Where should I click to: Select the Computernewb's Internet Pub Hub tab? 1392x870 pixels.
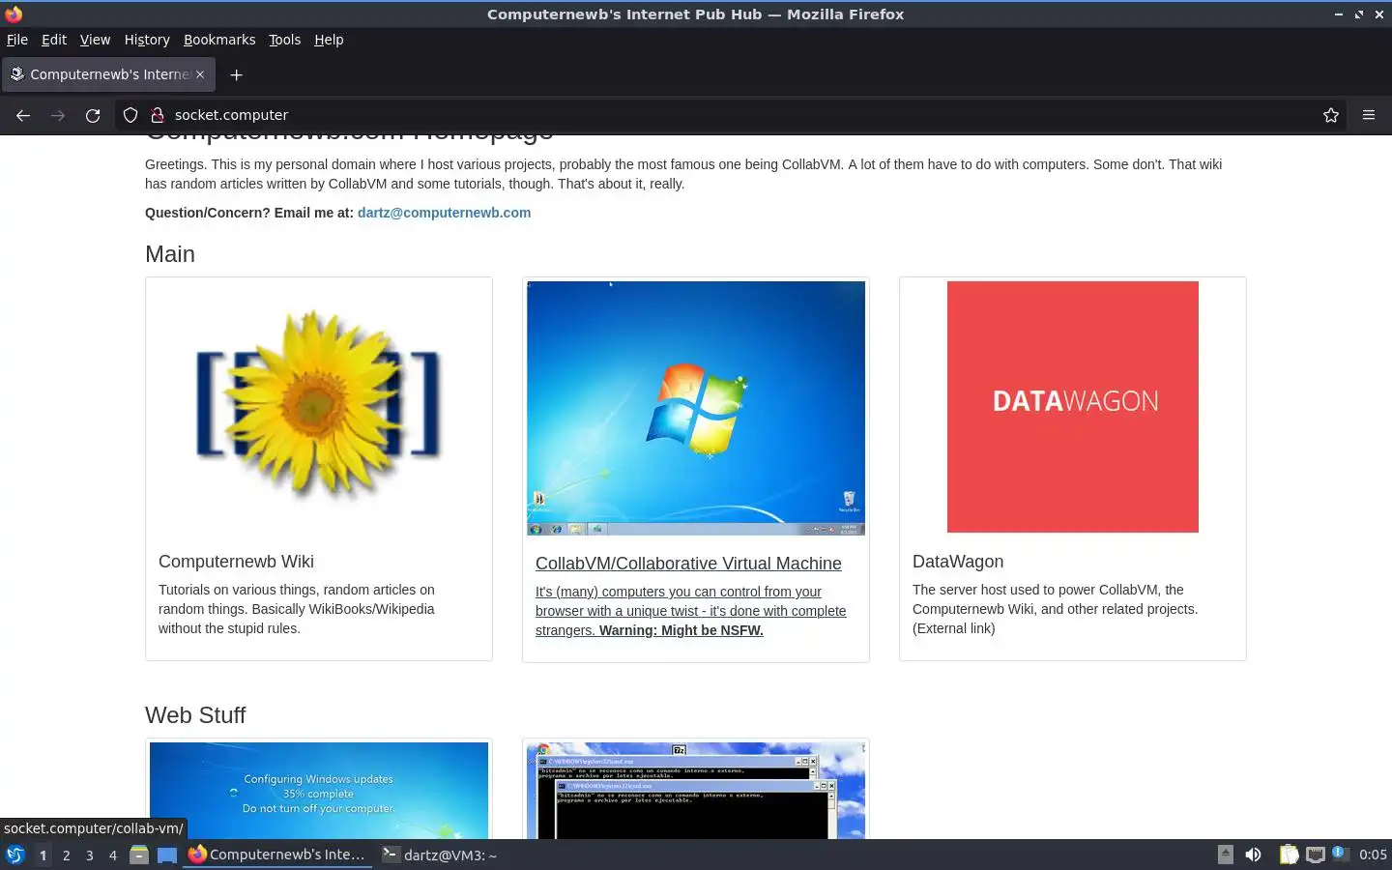pyautogui.click(x=108, y=74)
